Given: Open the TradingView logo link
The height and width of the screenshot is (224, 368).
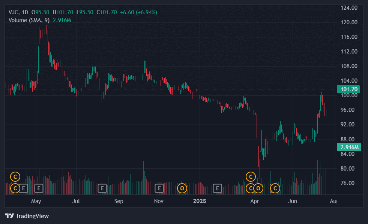Looking at the screenshot, I should (x=27, y=216).
